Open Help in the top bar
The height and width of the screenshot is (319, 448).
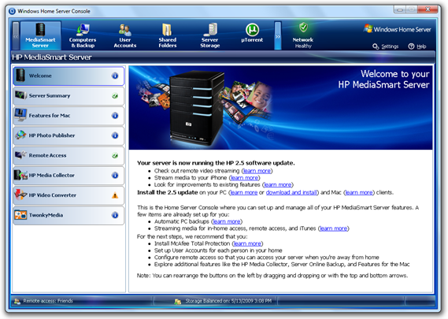tap(417, 46)
